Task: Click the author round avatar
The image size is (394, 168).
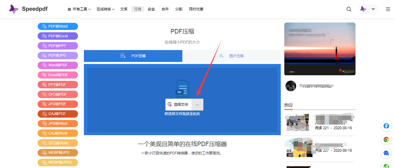Action: click(x=291, y=86)
